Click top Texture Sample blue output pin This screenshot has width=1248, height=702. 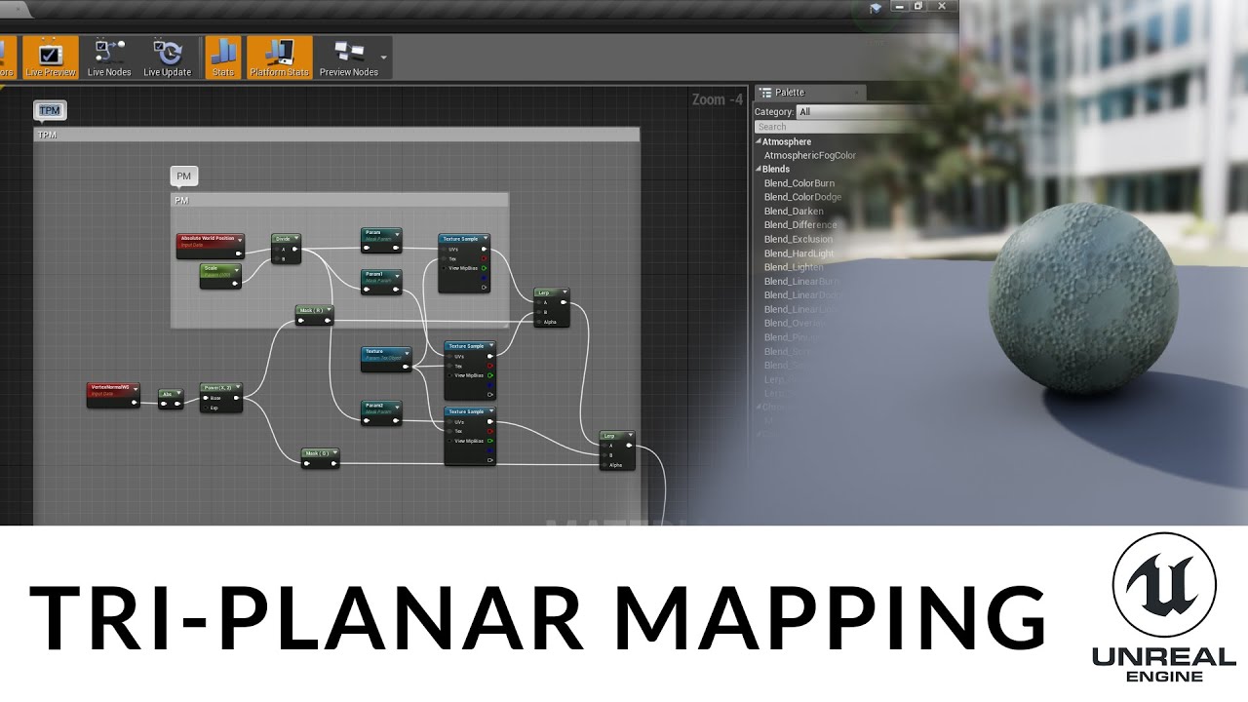point(484,278)
